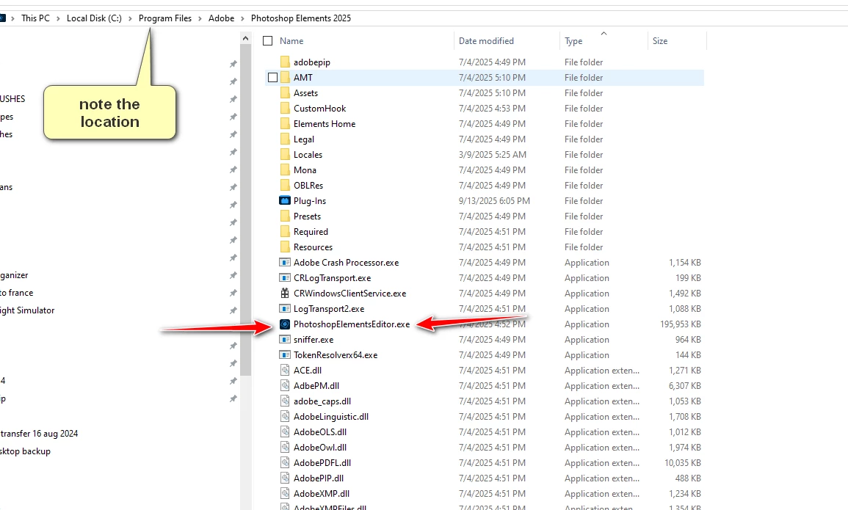Click the 9/13/2025 6:05 PM date cell
The image size is (848, 510).
tap(494, 201)
